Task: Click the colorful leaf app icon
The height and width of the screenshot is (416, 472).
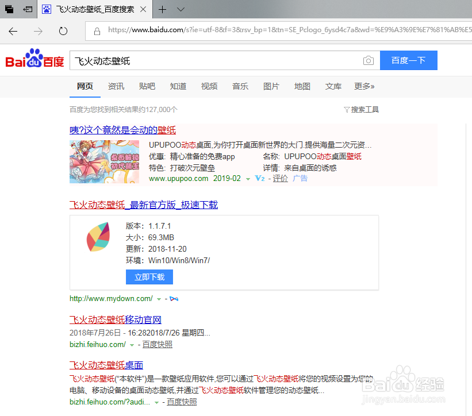Action: tap(98, 237)
